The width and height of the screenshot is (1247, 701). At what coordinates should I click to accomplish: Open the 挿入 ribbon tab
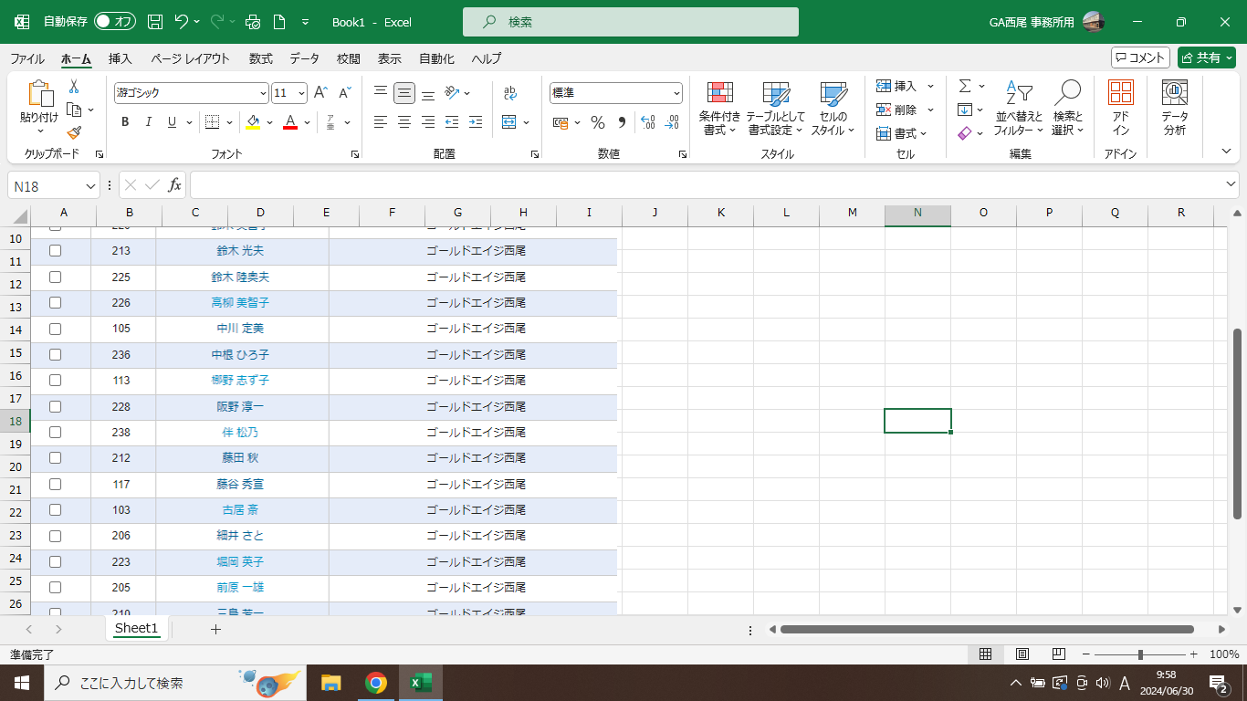[121, 58]
